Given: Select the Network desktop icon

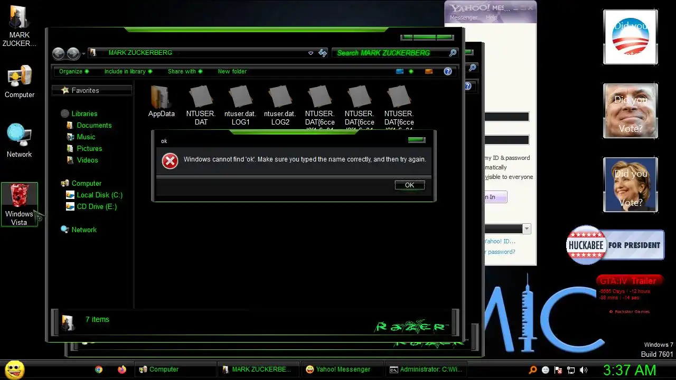Looking at the screenshot, I should (19, 140).
